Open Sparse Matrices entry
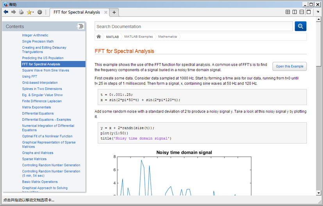 coord(34,159)
